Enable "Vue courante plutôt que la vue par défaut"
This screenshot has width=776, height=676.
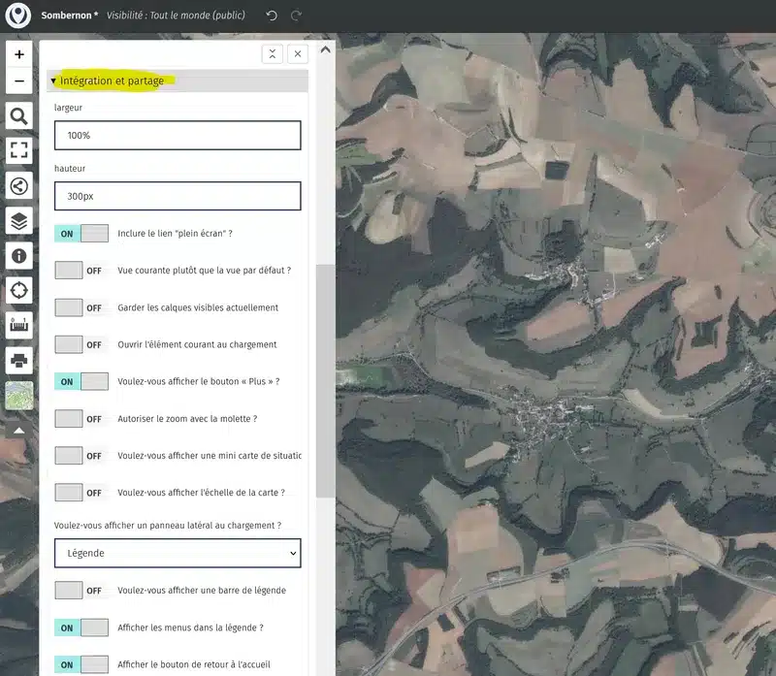81,271
